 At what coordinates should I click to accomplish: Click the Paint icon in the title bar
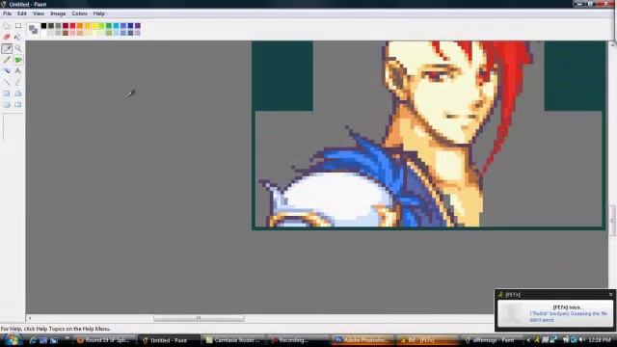pyautogui.click(x=4, y=4)
